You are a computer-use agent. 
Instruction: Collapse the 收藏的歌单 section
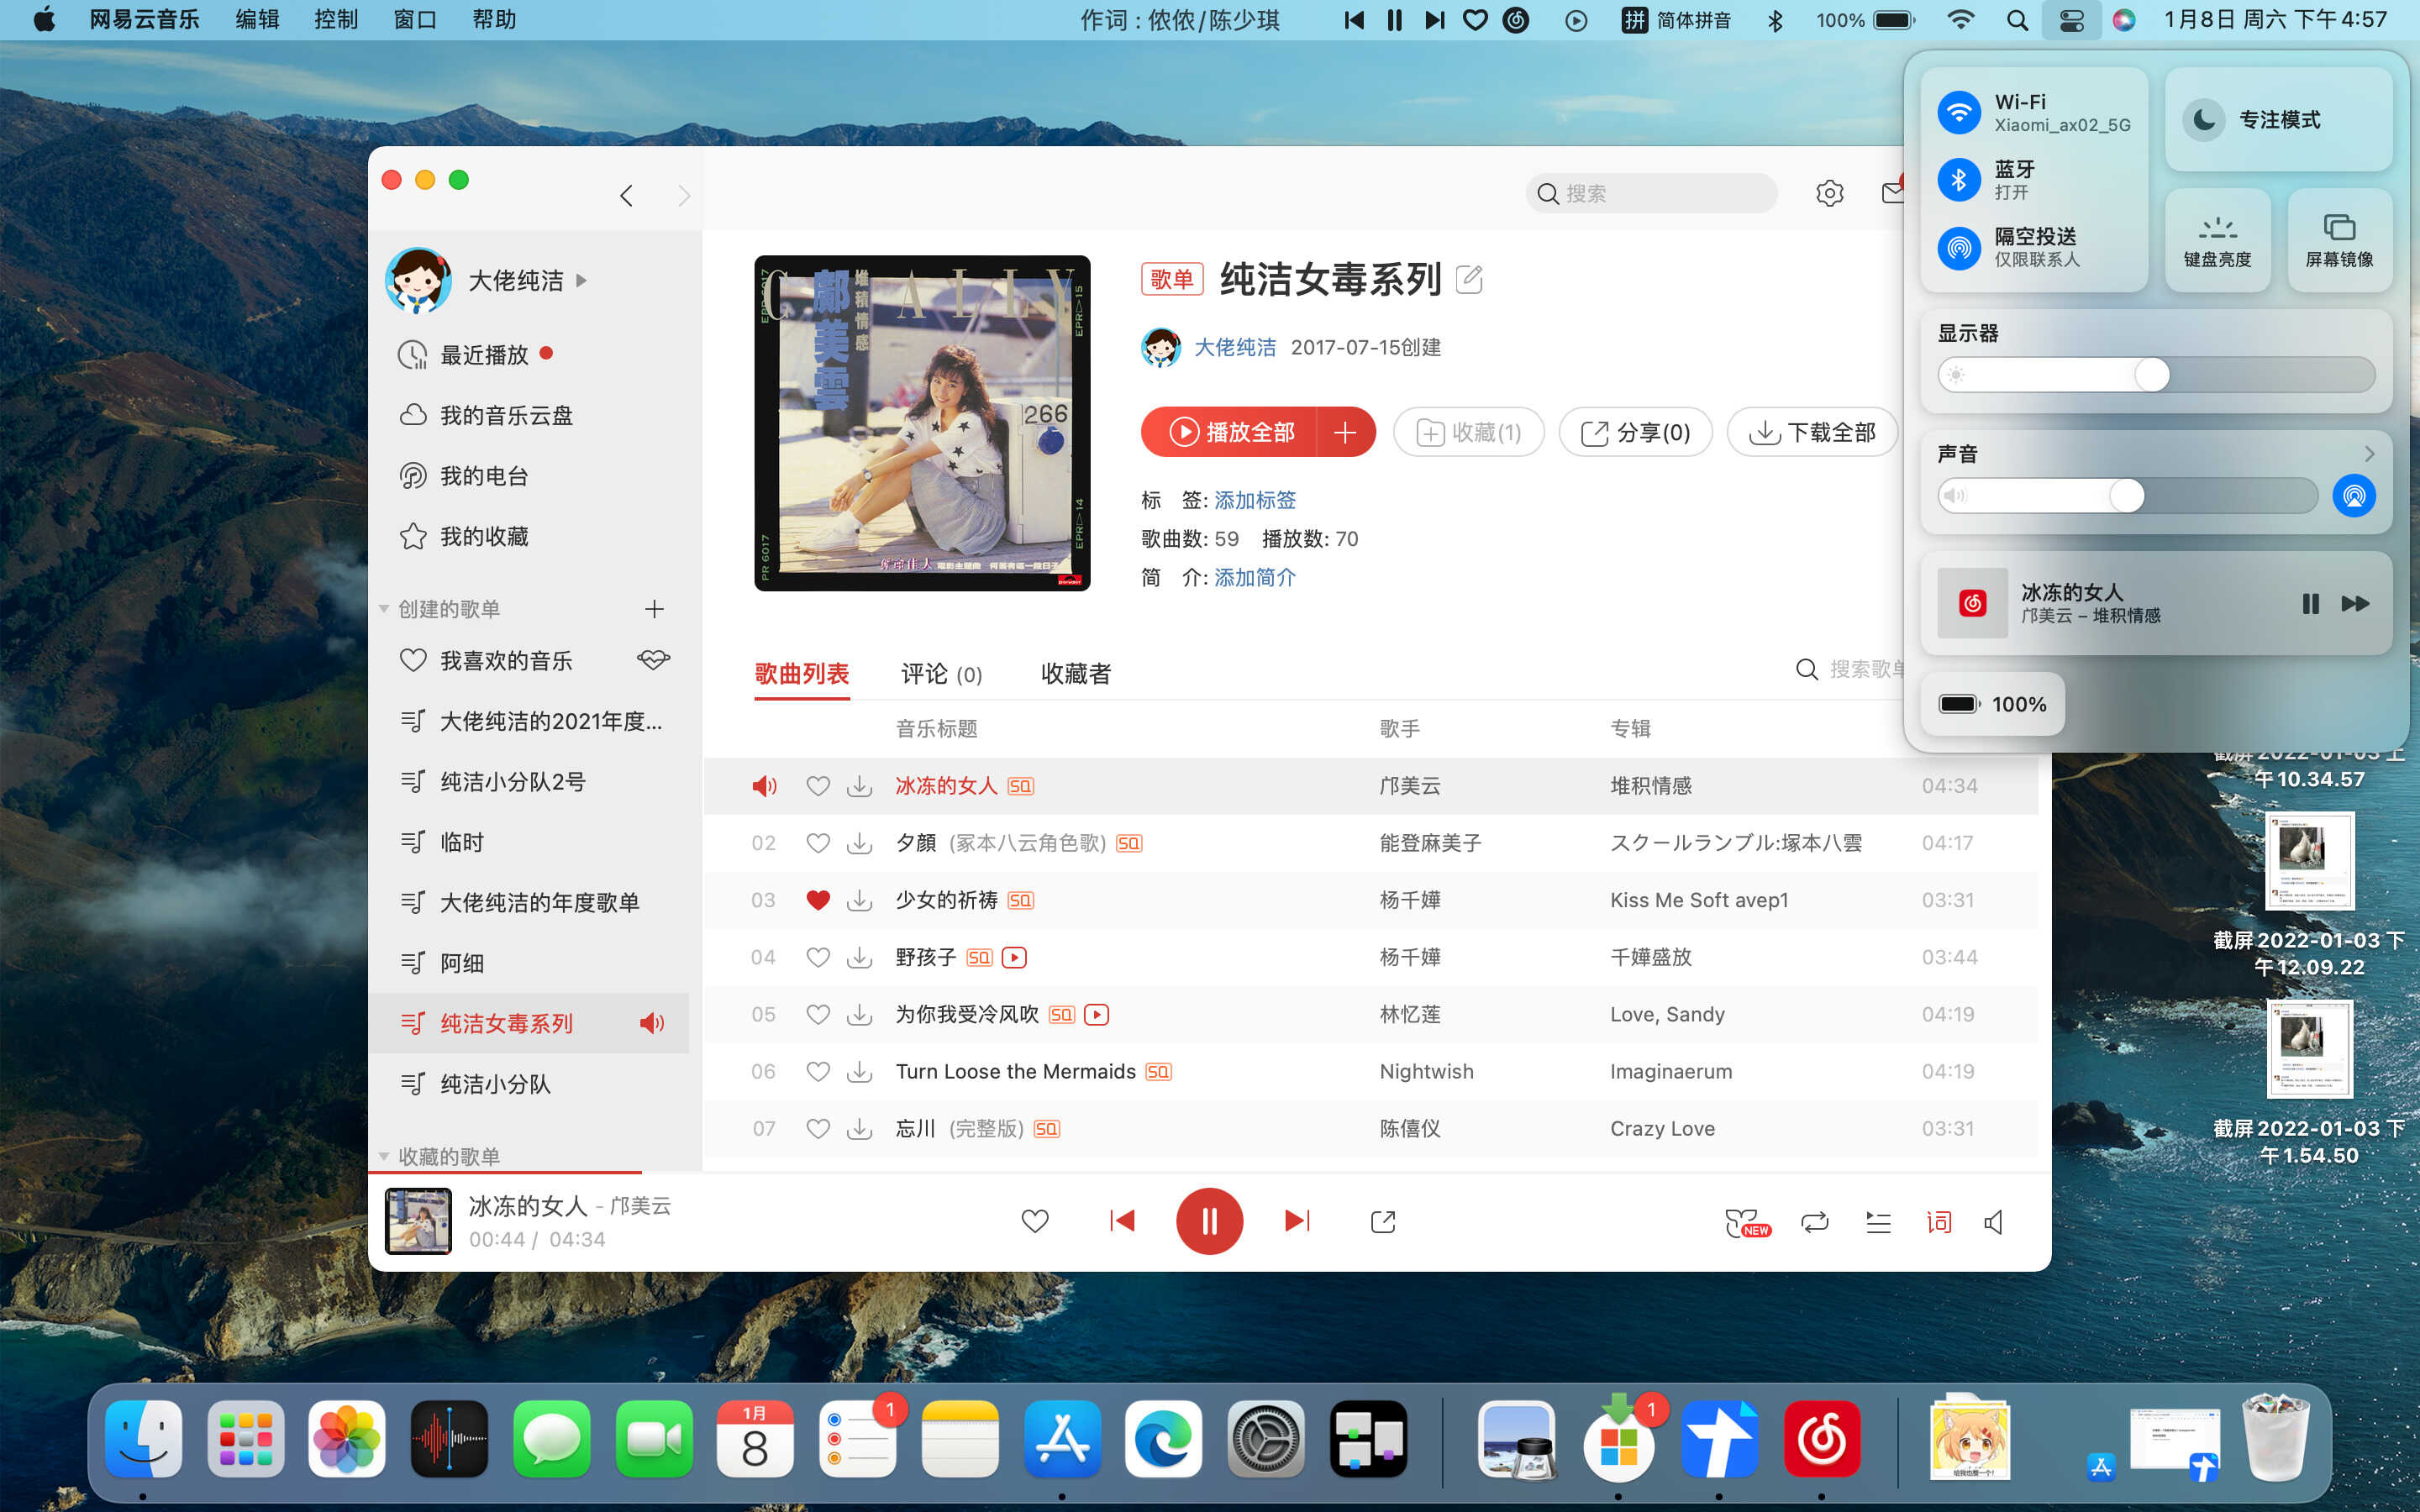coord(384,1156)
